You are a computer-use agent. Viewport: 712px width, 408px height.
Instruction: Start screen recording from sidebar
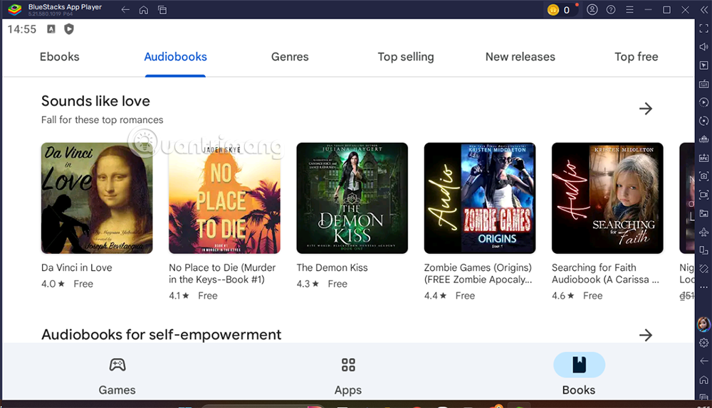[x=704, y=195]
